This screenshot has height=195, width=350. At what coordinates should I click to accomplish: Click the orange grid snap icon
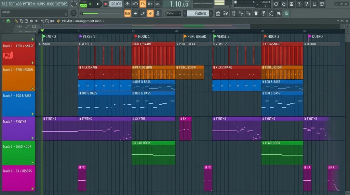click(127, 13)
